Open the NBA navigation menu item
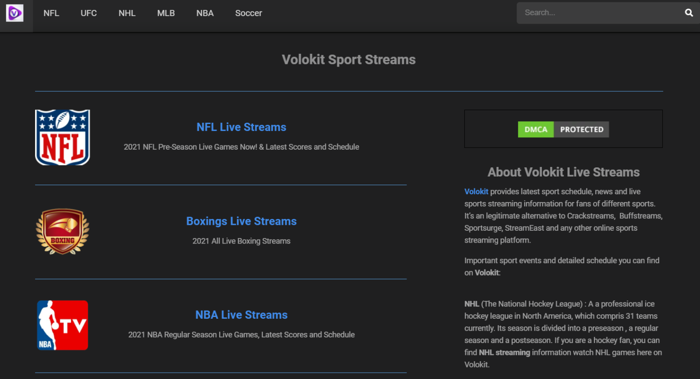This screenshot has width=700, height=379. [205, 13]
